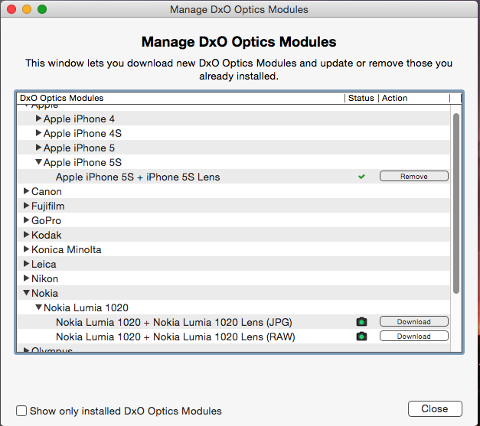Expand the Canon brand group
480x426 pixels.
click(x=26, y=191)
